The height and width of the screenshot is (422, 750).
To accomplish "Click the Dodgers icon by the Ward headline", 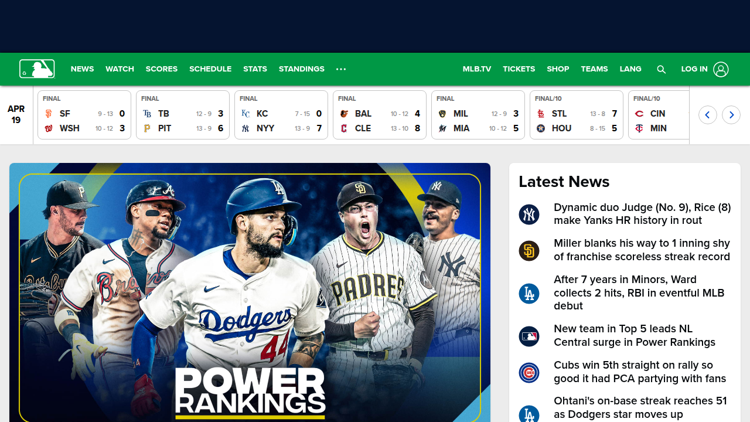I will point(529,293).
